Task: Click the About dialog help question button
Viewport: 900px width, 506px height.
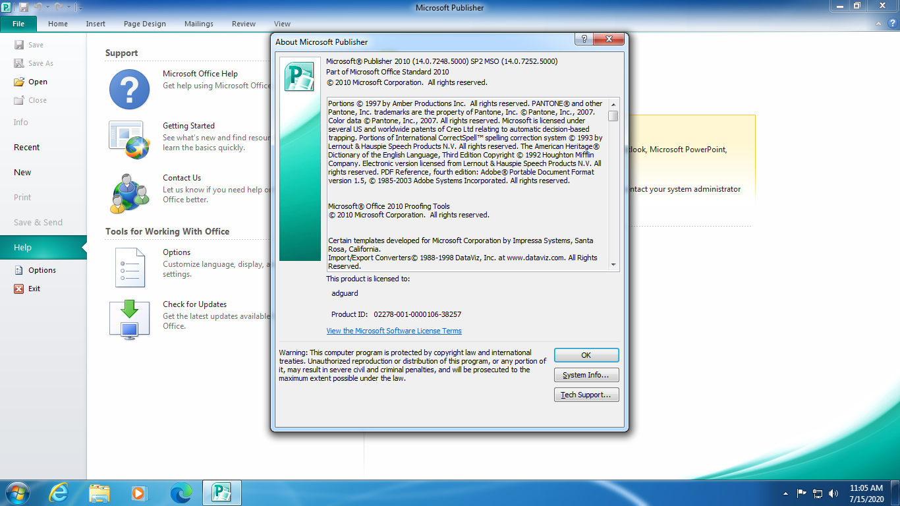Action: pyautogui.click(x=584, y=40)
